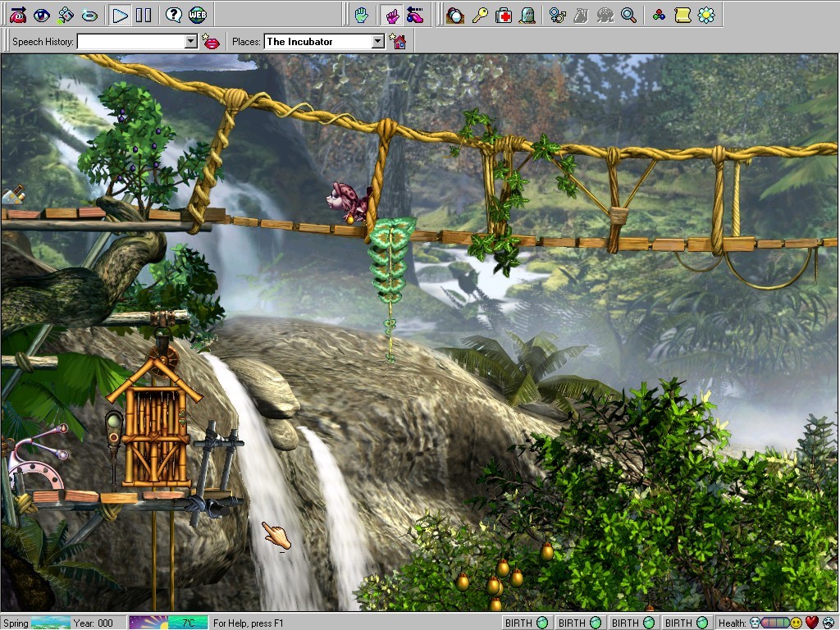Click the red lips speech icon
Viewport: 840px width, 630px height.
point(211,41)
